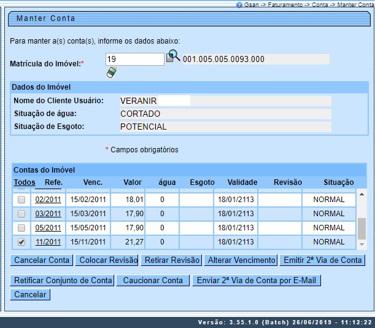This screenshot has height=328, width=375.
Task: Click the accounts list scroll-down arrow
Action: pyautogui.click(x=362, y=244)
